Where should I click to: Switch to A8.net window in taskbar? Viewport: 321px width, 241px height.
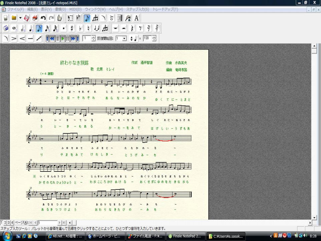pyautogui.click(x=65, y=236)
